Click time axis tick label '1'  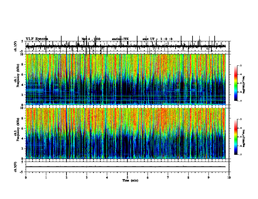coord(46,178)
